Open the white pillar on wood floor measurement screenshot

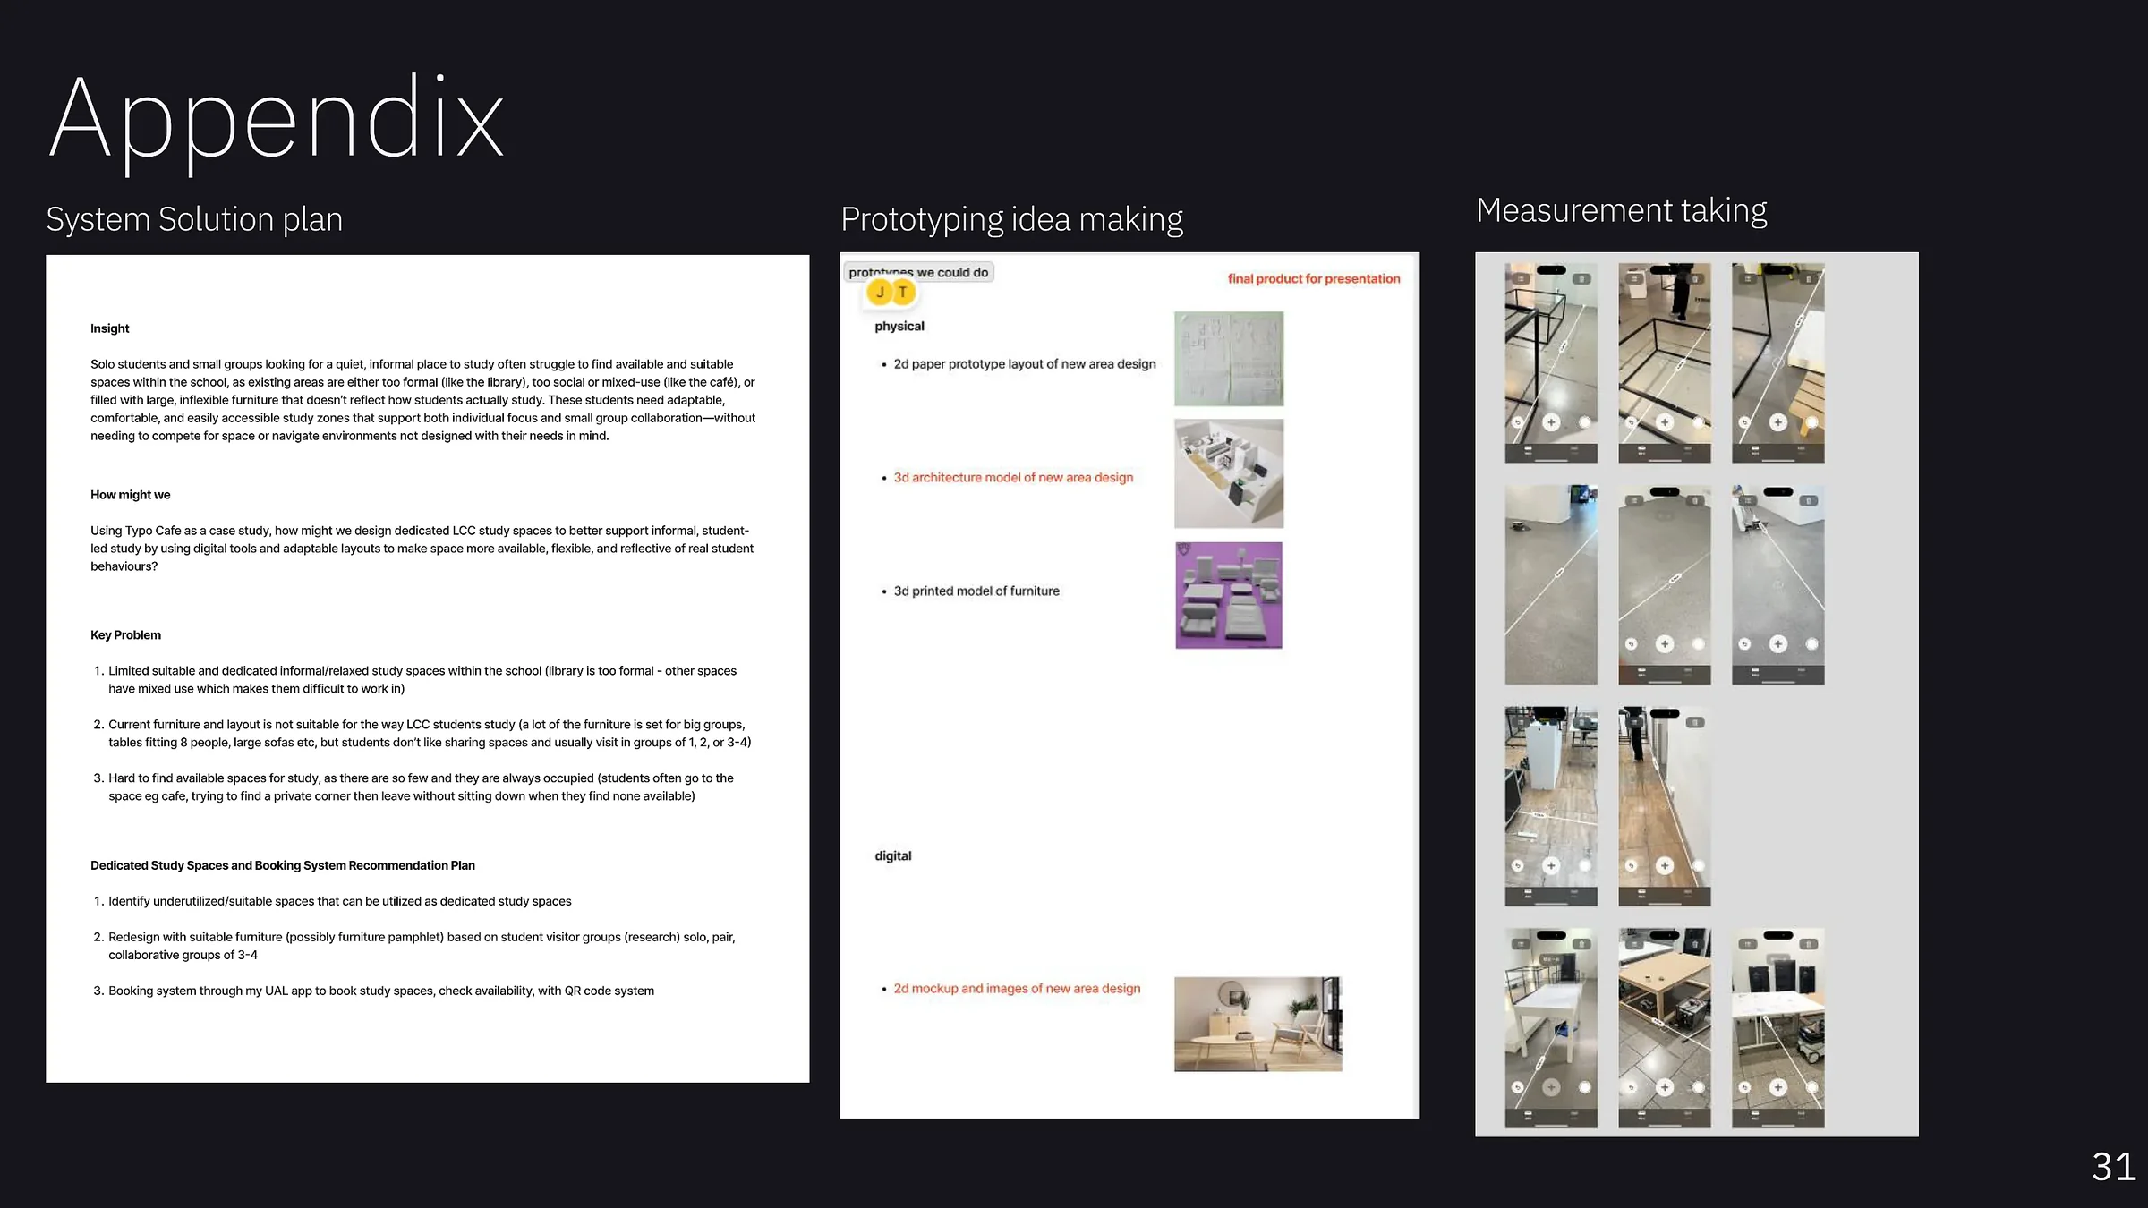coord(1551,806)
